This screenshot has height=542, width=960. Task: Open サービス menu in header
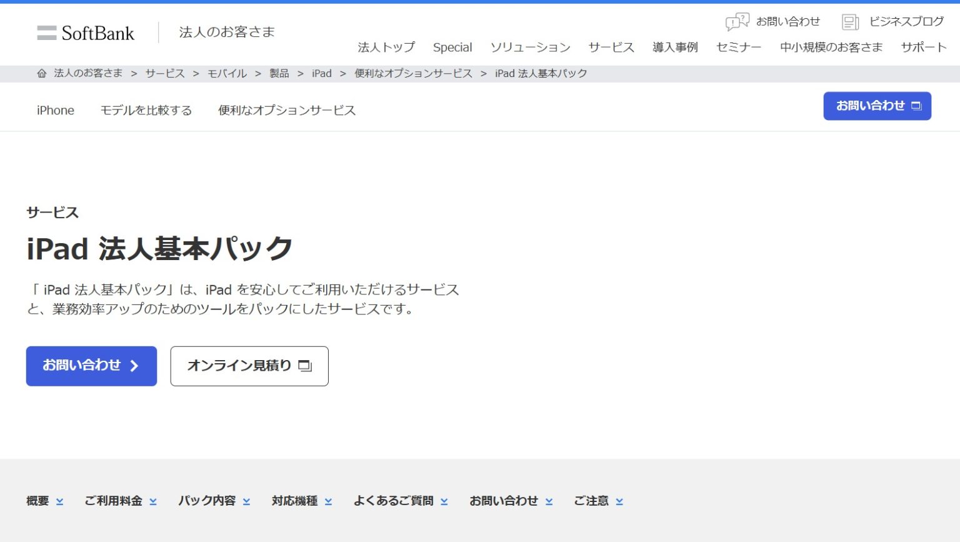click(x=611, y=48)
